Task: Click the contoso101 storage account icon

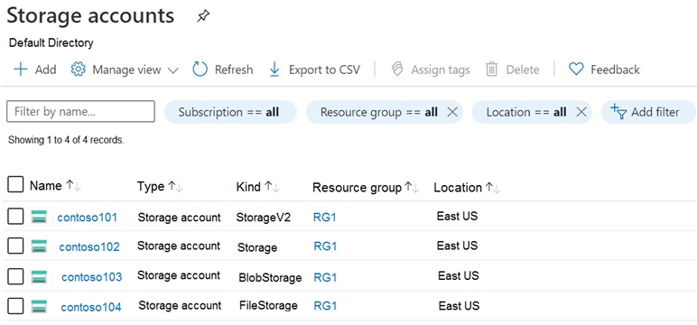Action: pyautogui.click(x=39, y=217)
